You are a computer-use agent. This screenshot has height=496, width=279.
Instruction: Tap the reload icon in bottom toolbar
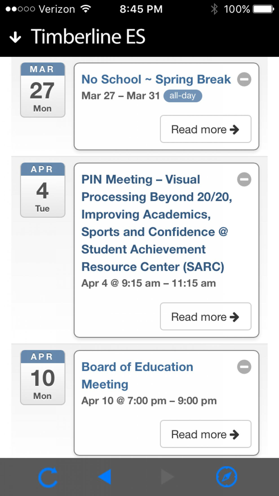[x=48, y=477]
